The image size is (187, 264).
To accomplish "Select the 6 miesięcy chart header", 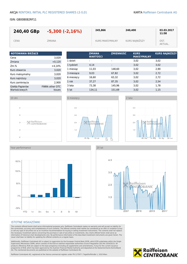I will point(92,98).
